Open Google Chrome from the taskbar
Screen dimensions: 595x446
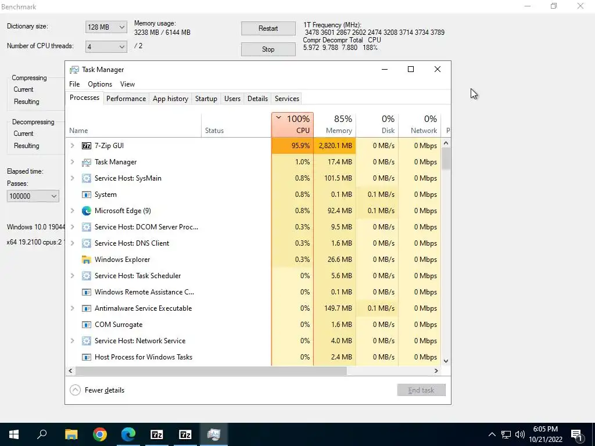100,434
